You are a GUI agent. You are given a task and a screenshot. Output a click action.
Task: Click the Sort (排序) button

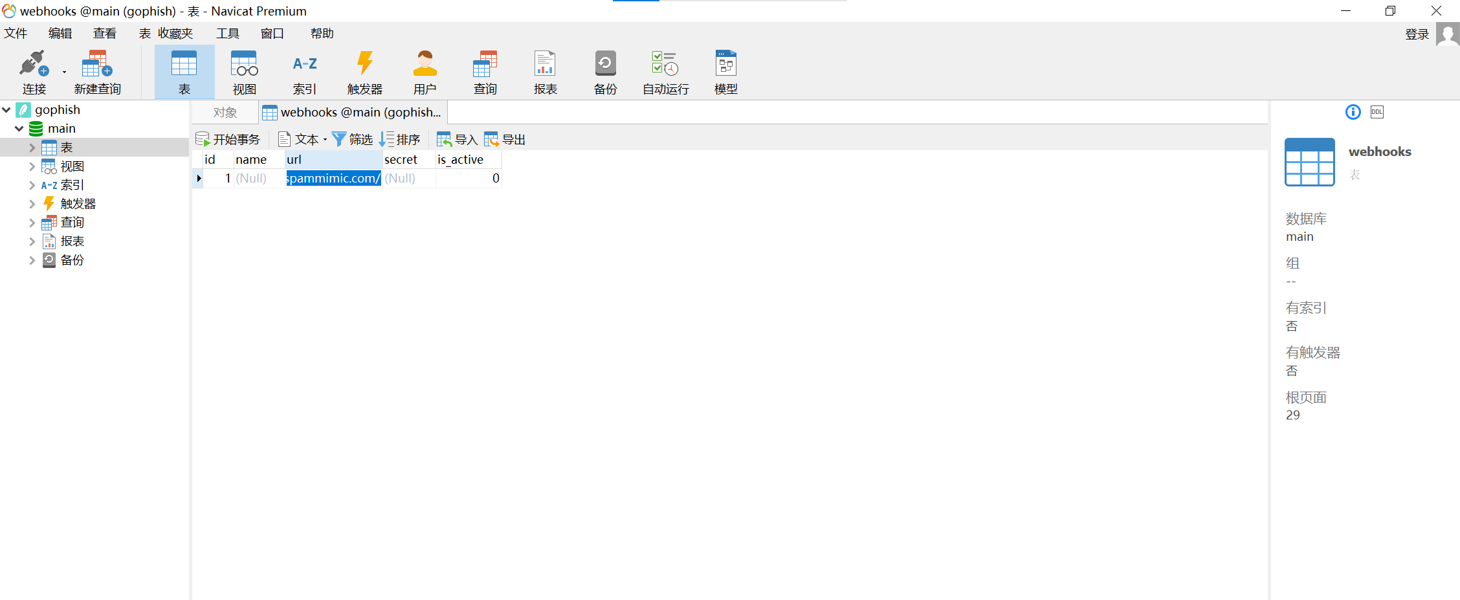coord(399,140)
